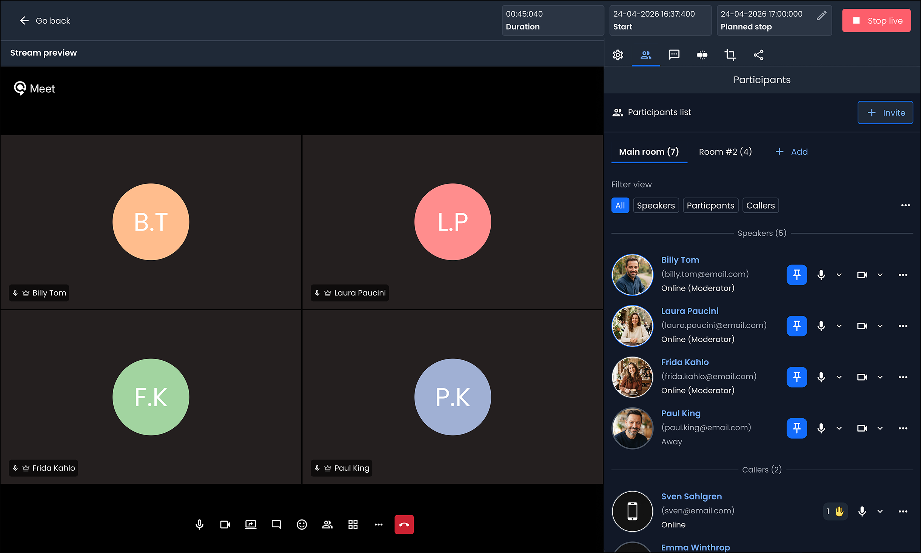Open more options for Billy Tom
Viewport: 921px width, 553px height.
point(903,275)
